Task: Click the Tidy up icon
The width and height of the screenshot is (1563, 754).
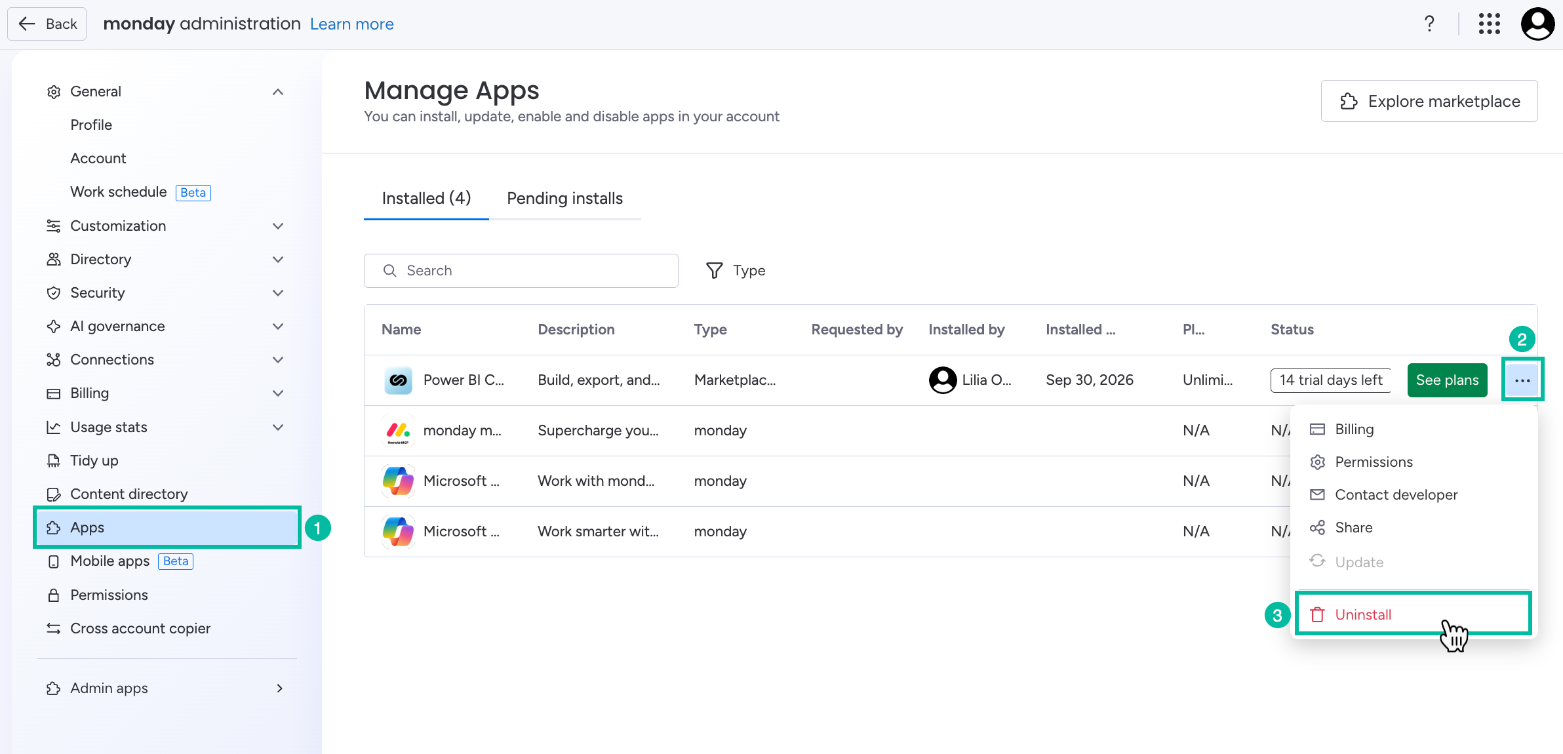Action: (54, 461)
